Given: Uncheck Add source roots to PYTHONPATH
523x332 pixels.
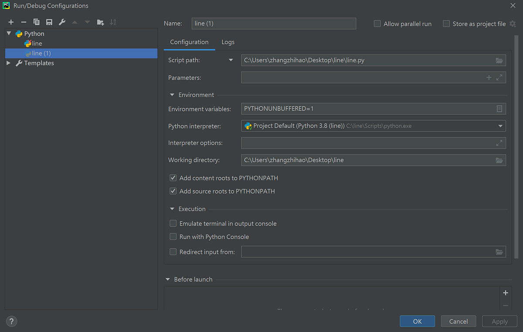Looking at the screenshot, I should pyautogui.click(x=173, y=191).
